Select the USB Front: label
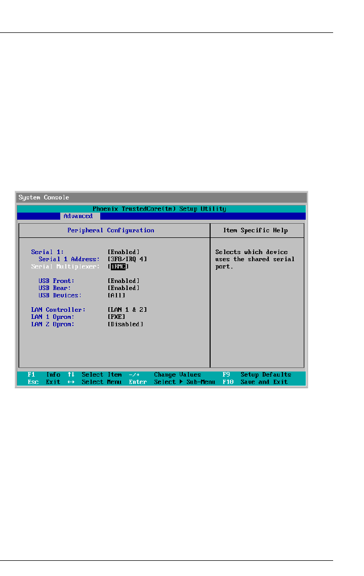Viewport: 364px width, 576px height. (x=57, y=280)
